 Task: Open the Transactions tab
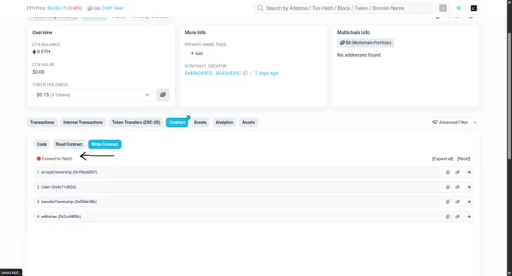[42, 123]
